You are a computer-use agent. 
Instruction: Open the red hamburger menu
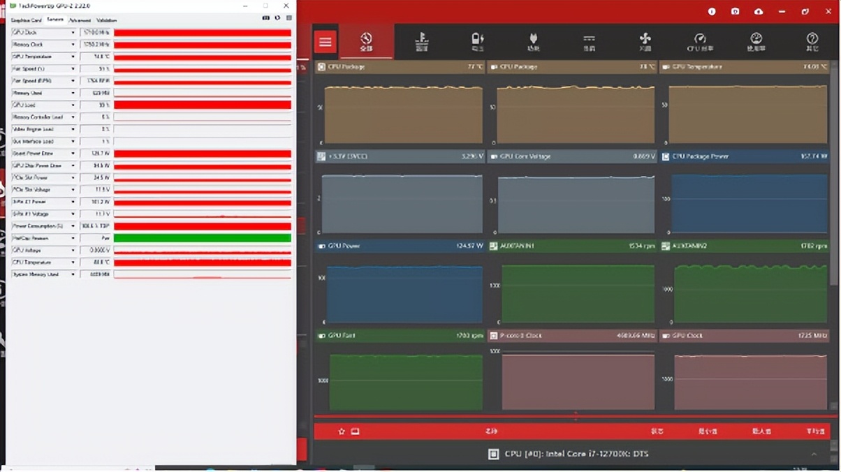325,42
